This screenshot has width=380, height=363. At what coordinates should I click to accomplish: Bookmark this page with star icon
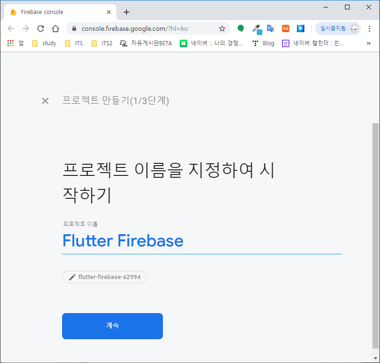[x=222, y=28]
